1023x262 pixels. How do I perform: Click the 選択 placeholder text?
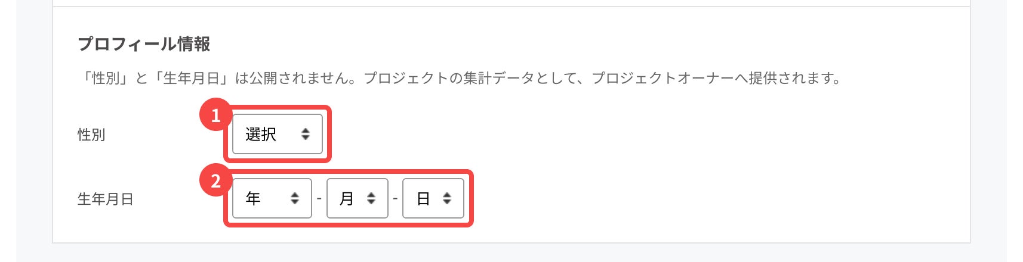click(261, 135)
